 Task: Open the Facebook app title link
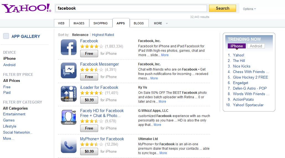[89, 41]
